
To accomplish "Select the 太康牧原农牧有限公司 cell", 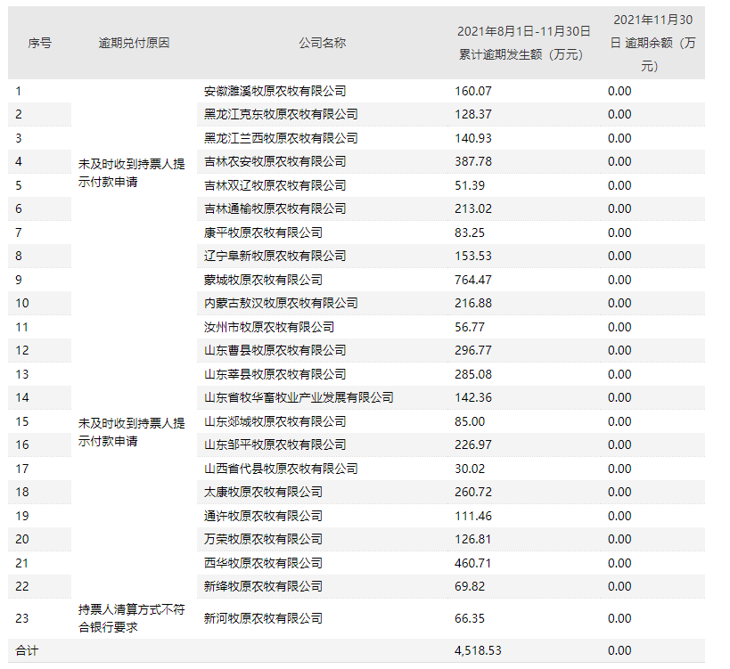I will point(263,492).
